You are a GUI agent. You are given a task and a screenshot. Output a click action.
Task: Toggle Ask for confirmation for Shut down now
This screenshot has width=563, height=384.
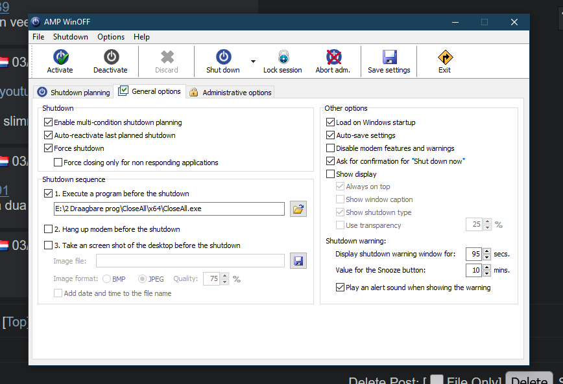click(330, 161)
